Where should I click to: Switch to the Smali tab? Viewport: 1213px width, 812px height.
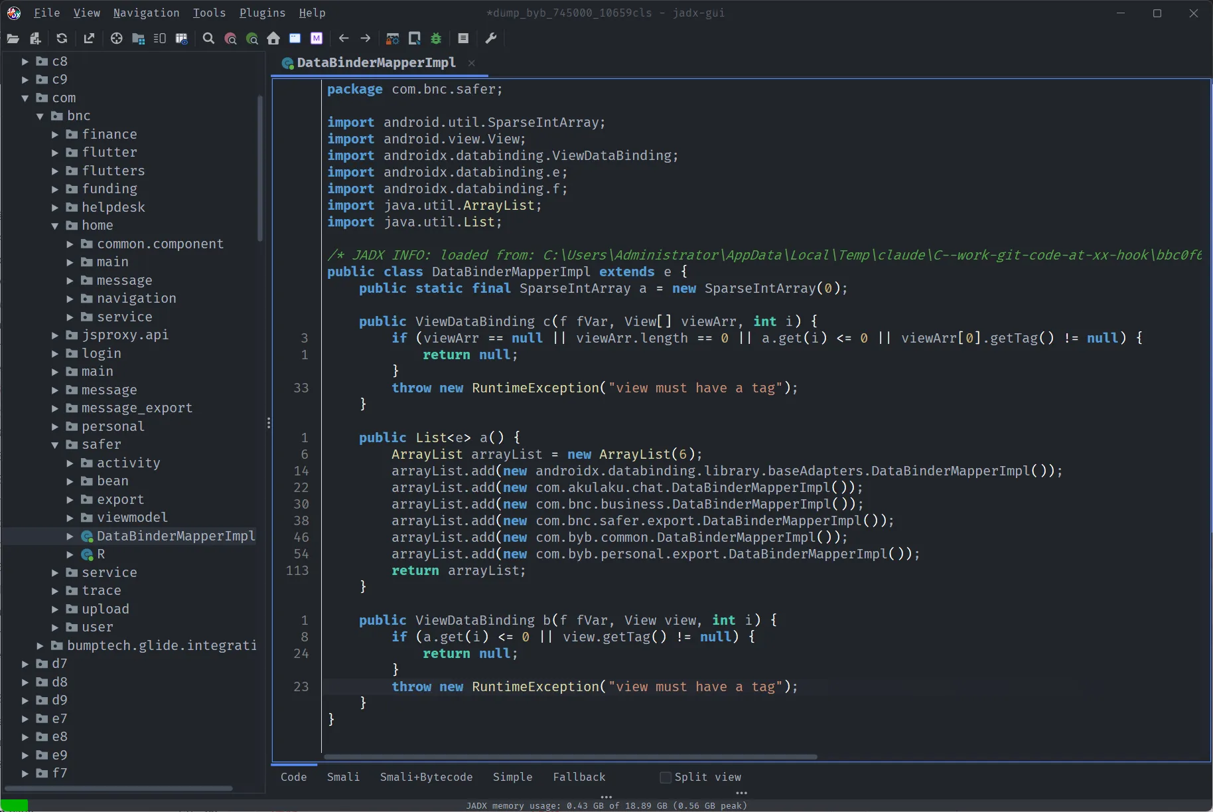tap(343, 777)
